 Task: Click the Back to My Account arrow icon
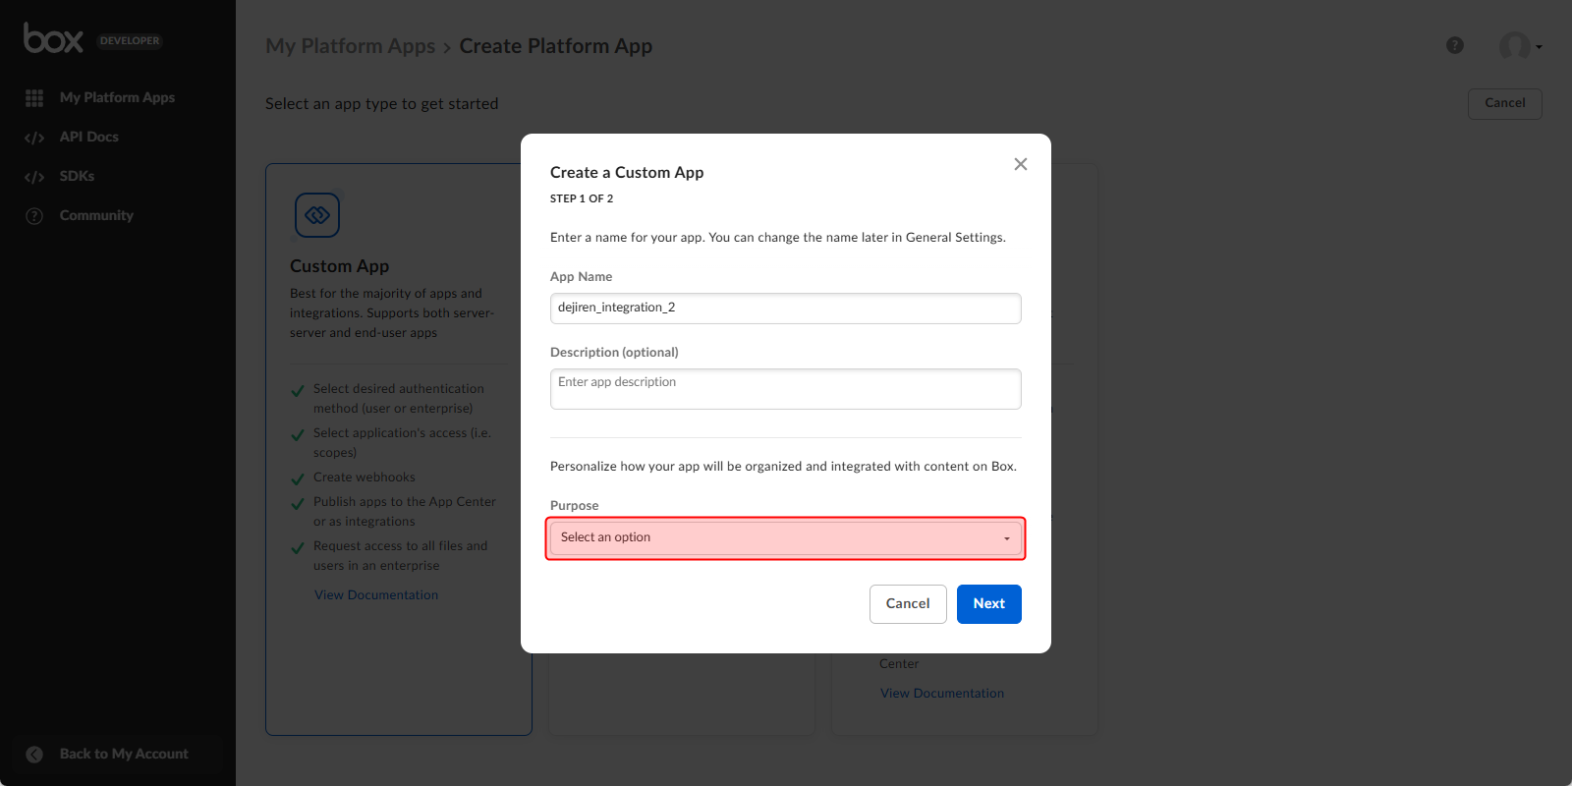[34, 755]
